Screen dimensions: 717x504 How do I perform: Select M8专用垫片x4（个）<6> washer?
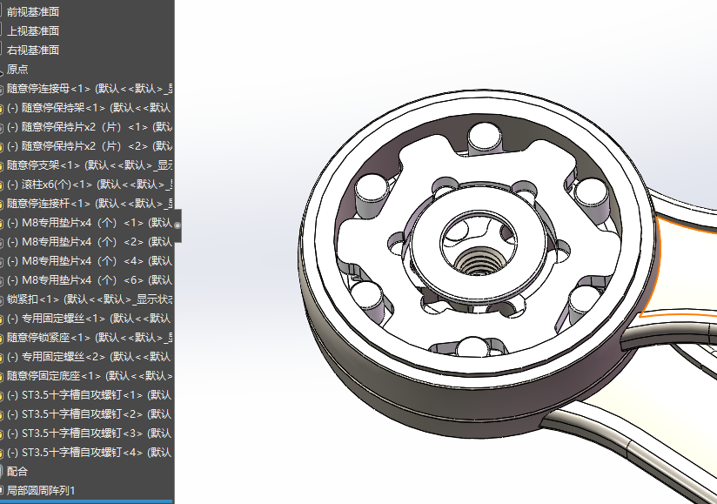coord(90,281)
